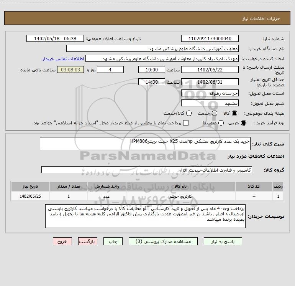295x286 pixels.
Task: Click واحد شمارش column header
Action: [107, 186]
